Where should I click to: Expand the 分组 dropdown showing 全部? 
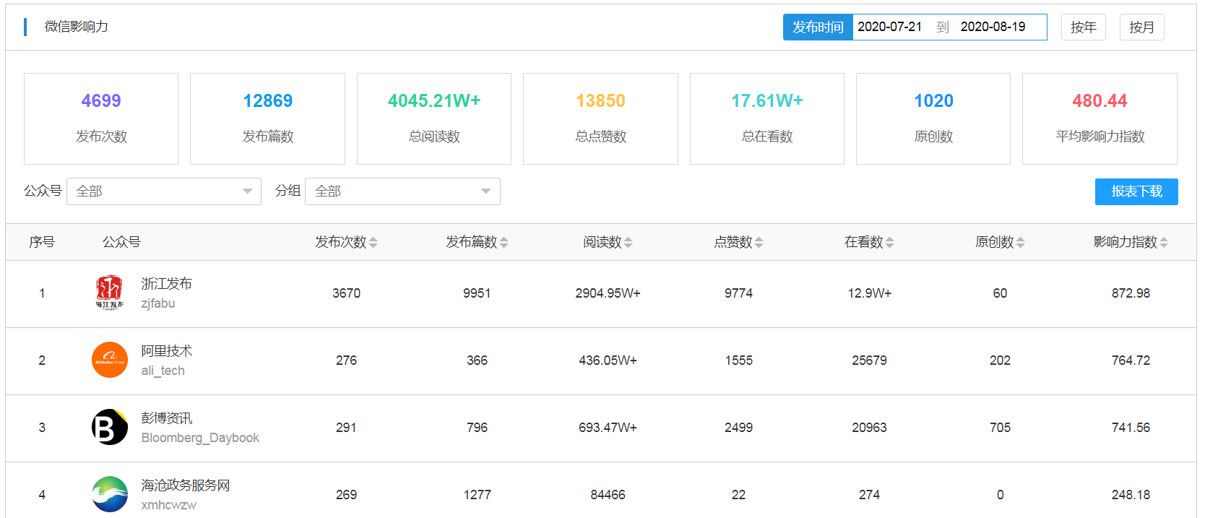tap(402, 191)
